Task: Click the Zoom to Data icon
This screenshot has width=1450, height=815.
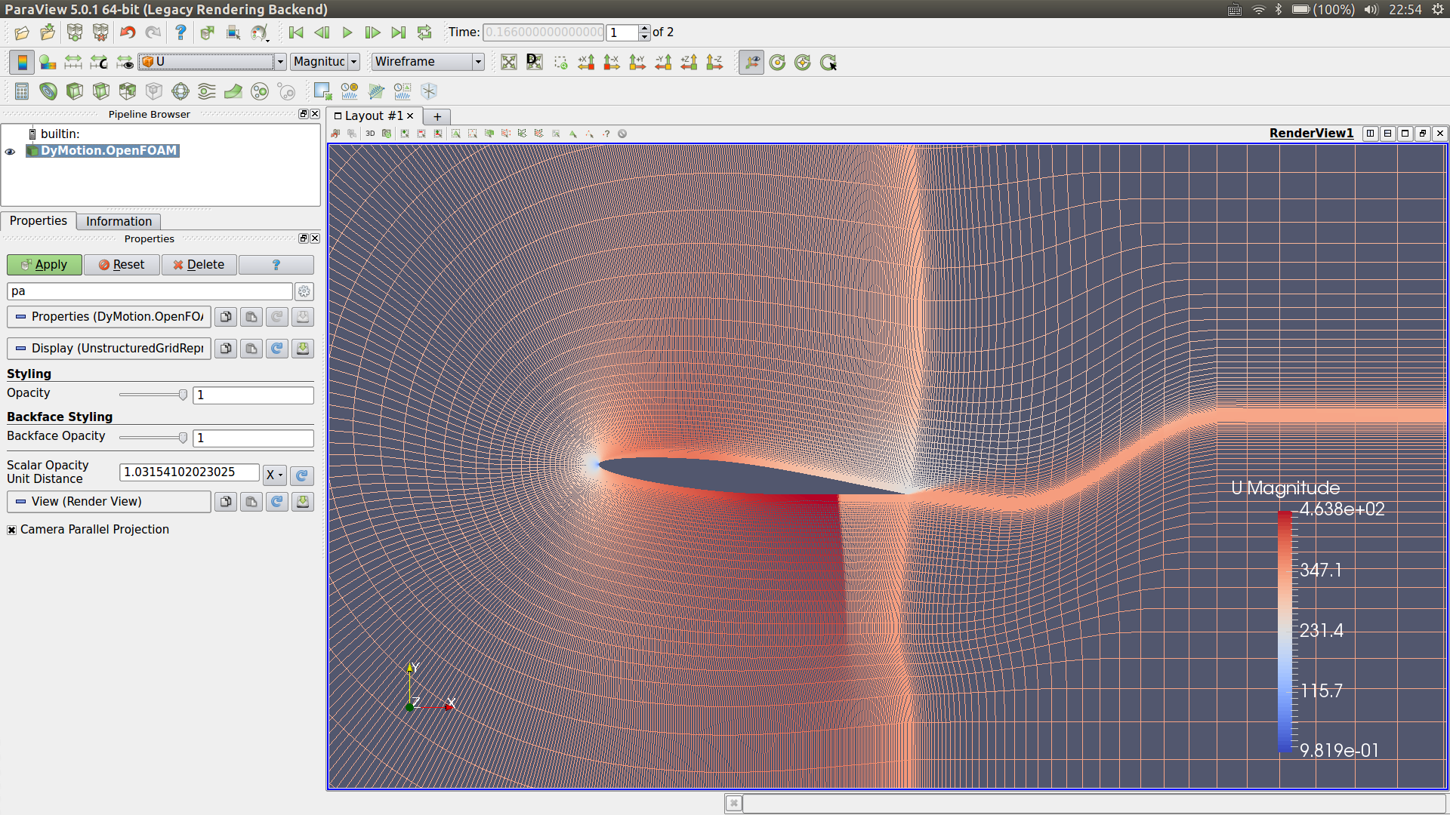Action: pos(535,62)
